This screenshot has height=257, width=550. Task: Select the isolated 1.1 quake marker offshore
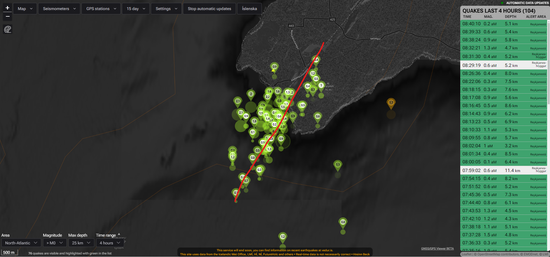click(338, 165)
